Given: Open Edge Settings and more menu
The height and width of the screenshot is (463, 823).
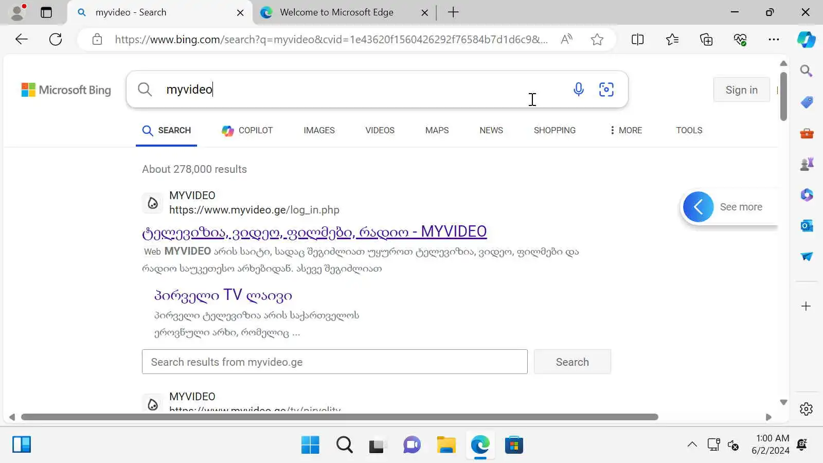Looking at the screenshot, I should (x=774, y=40).
